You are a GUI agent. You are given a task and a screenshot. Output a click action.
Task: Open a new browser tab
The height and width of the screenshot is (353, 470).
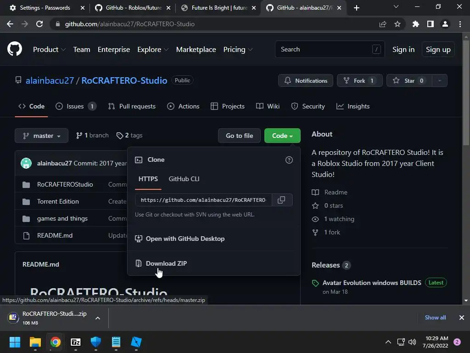pos(356,8)
